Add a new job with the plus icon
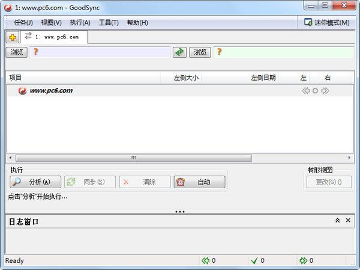Screen dimensions: 360x270 click(13, 37)
